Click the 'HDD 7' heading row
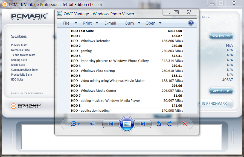244x157 pixels. click(x=127, y=96)
